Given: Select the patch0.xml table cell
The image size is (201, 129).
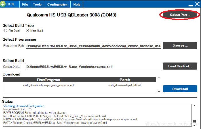Looking at the screenshot, I should 125,85.
